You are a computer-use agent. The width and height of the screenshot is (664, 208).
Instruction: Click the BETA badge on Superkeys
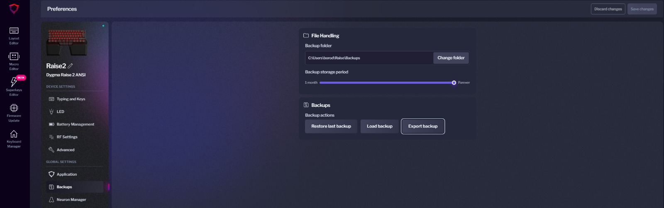coord(21,77)
